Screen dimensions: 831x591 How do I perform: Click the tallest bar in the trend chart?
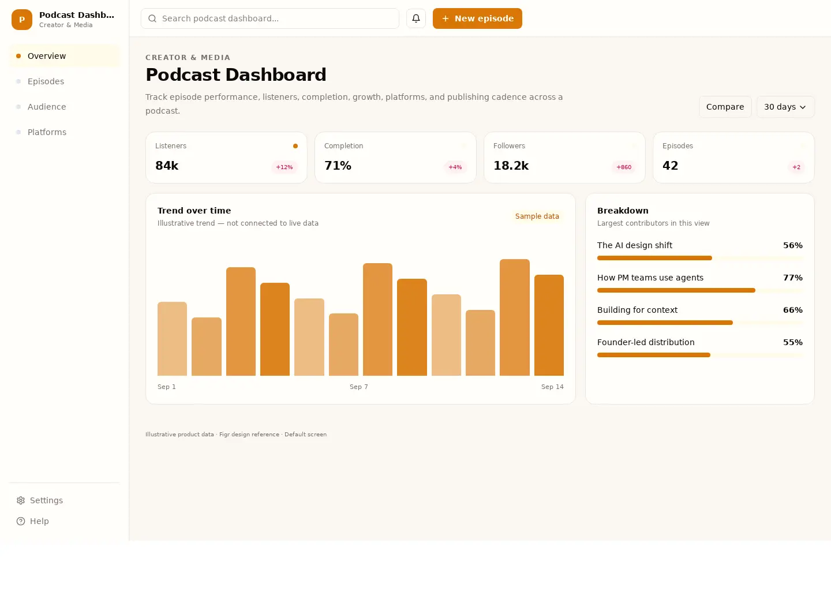[x=515, y=317]
